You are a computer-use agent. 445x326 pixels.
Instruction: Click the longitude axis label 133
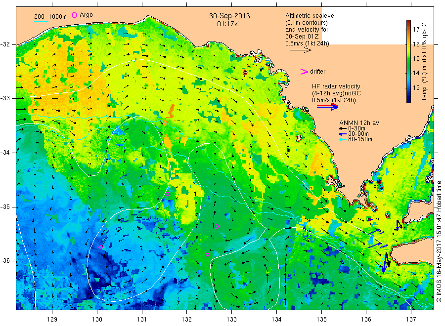click(x=231, y=320)
